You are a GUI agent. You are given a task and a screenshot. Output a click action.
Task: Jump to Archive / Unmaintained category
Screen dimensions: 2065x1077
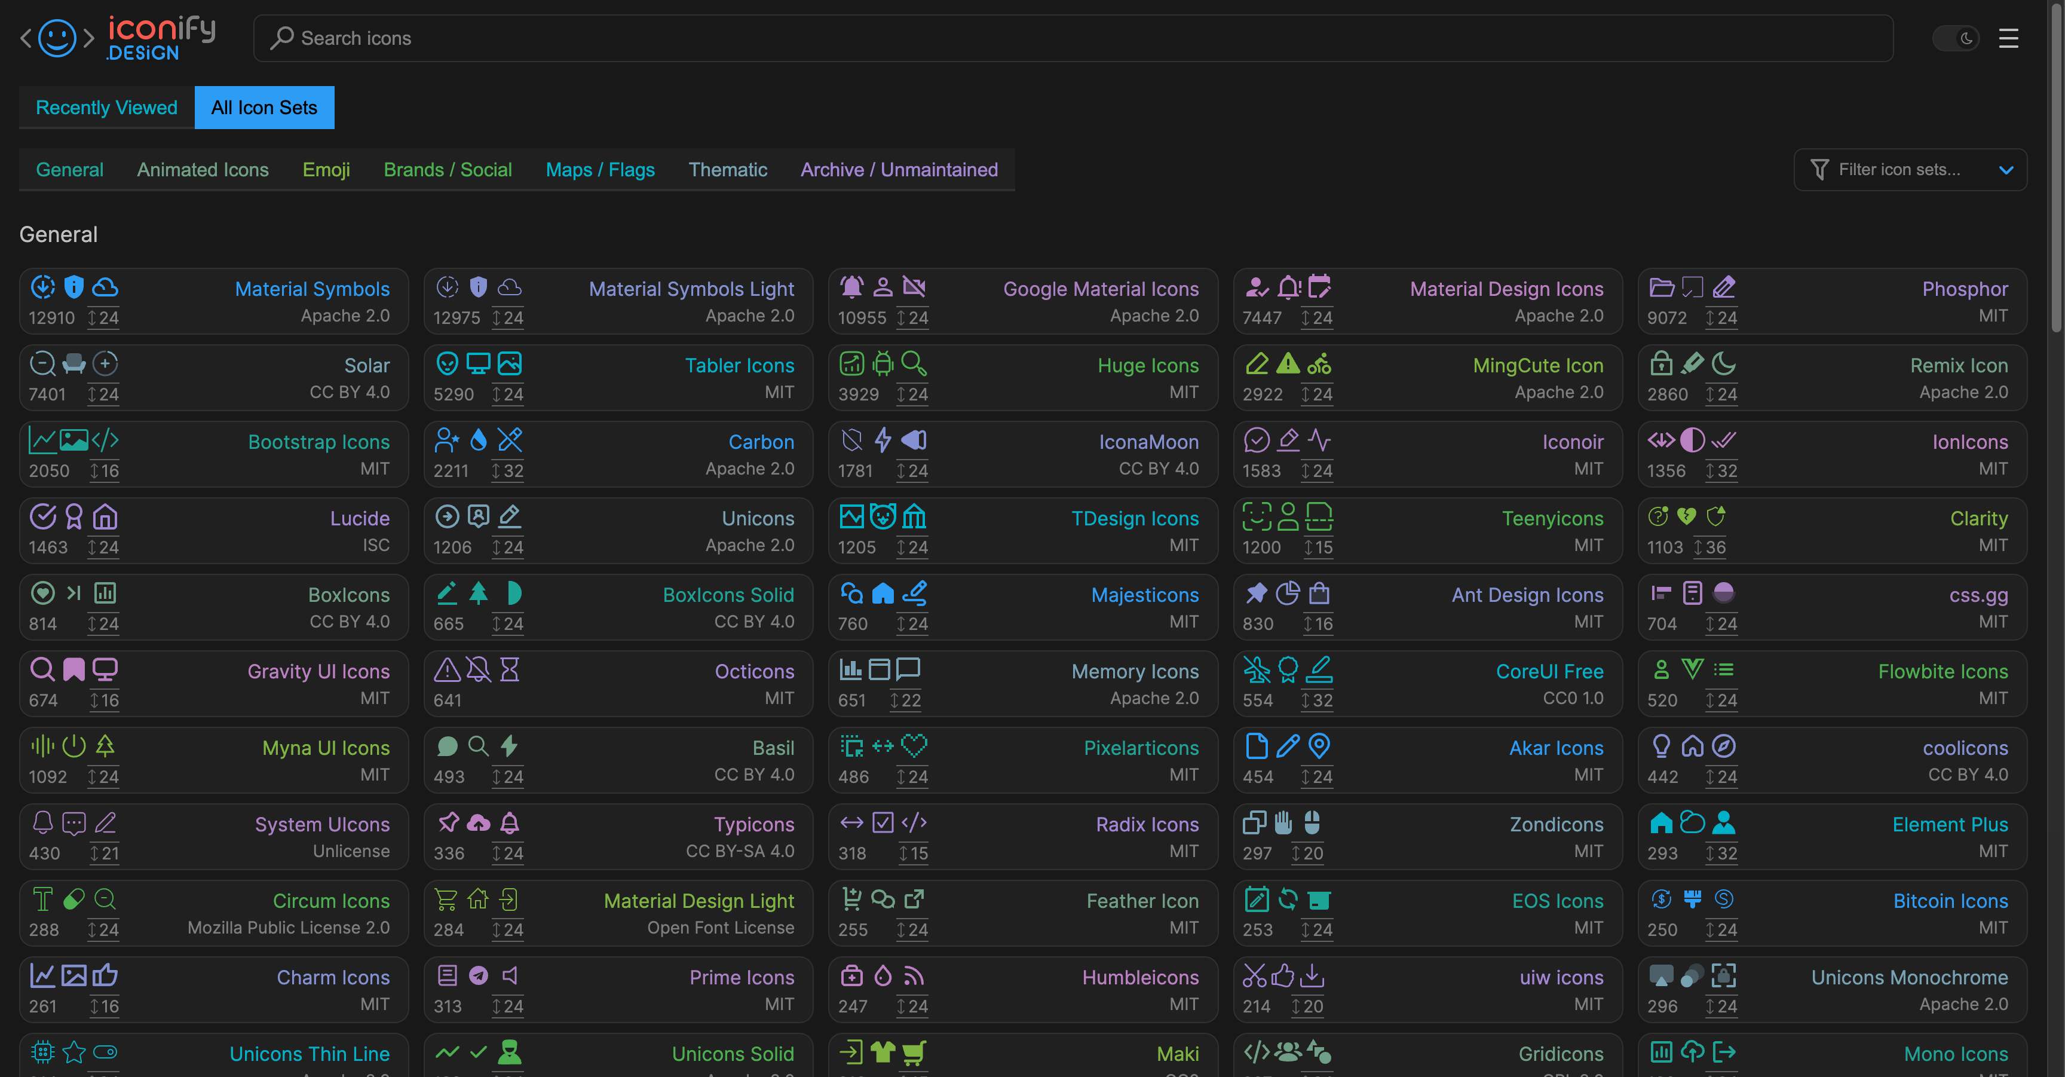point(899,169)
